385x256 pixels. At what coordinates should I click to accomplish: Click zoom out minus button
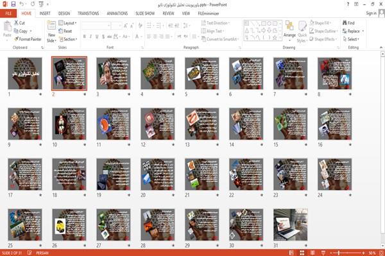click(x=331, y=253)
